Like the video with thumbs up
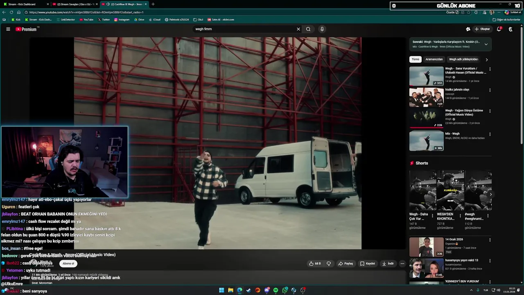 click(315, 263)
